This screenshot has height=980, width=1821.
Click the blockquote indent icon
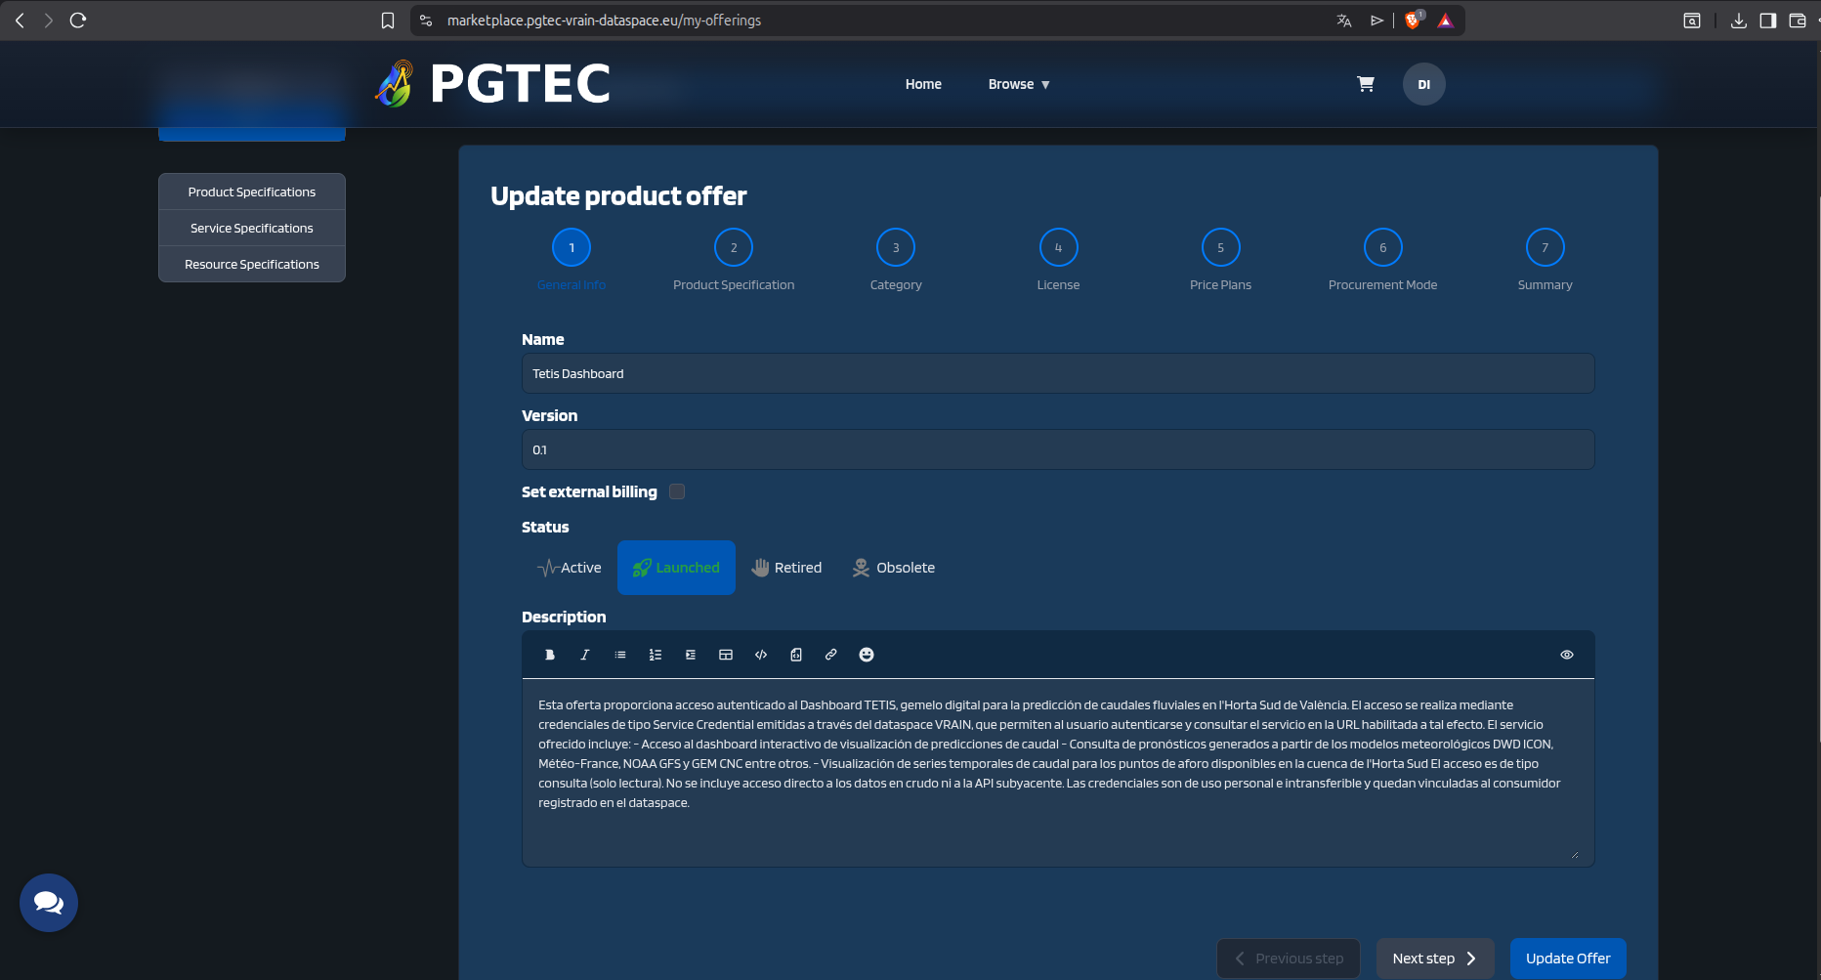691,655
